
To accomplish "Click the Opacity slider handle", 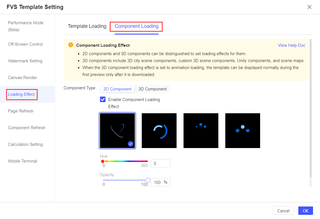I will click(x=148, y=180).
